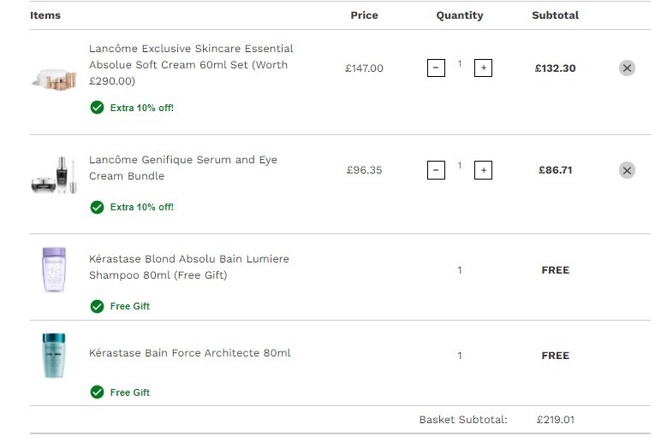This screenshot has width=655, height=442.
Task: Remove Lancôme Genifique bundle from basket
Action: (x=627, y=170)
